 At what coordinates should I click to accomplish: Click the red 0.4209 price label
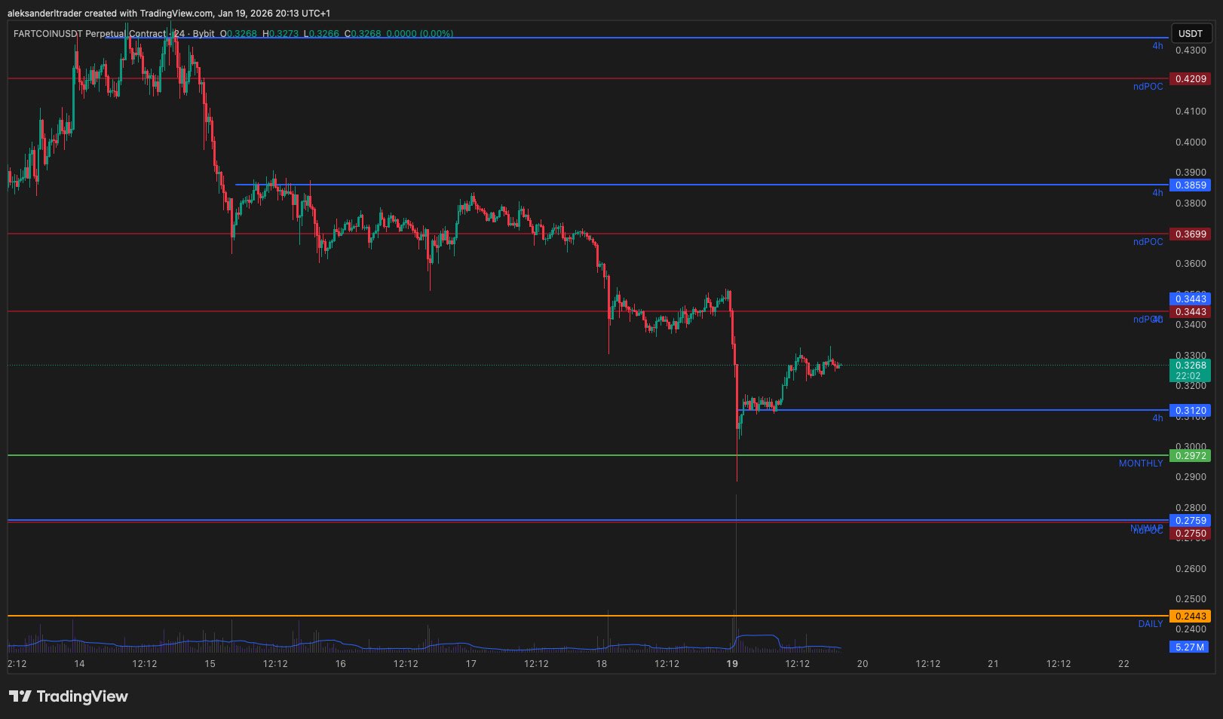[1191, 78]
